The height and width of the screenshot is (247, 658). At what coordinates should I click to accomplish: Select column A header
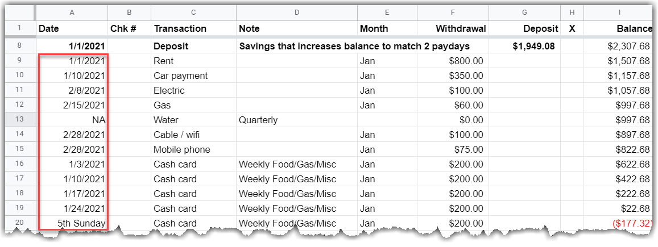pyautogui.click(x=72, y=12)
